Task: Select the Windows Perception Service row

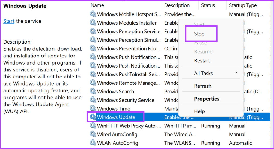Action: coord(129,31)
